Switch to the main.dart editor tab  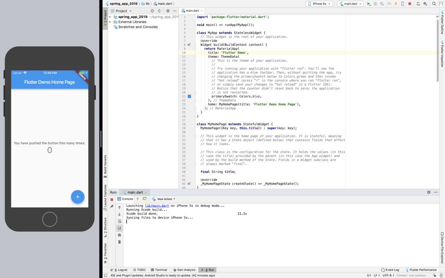(x=192, y=11)
